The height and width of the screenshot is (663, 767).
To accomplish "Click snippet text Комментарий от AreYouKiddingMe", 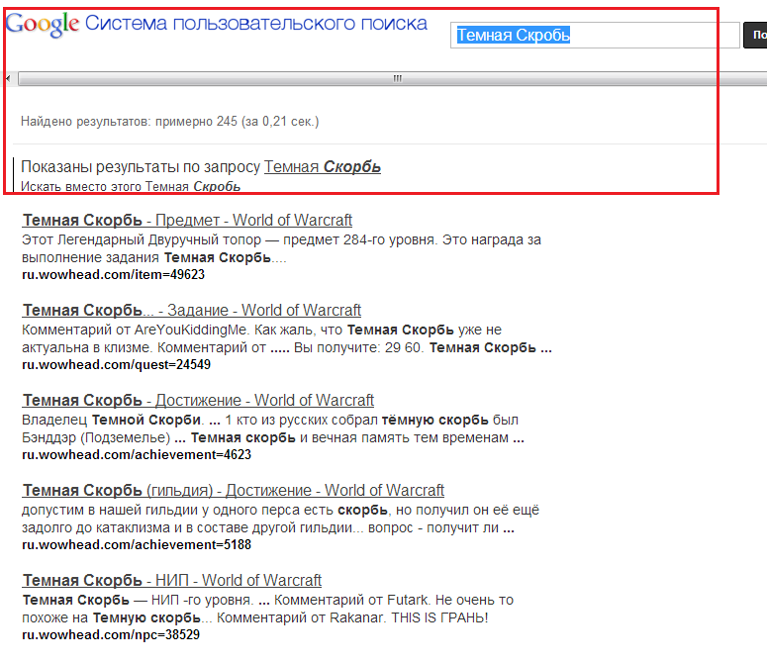I will (x=135, y=330).
